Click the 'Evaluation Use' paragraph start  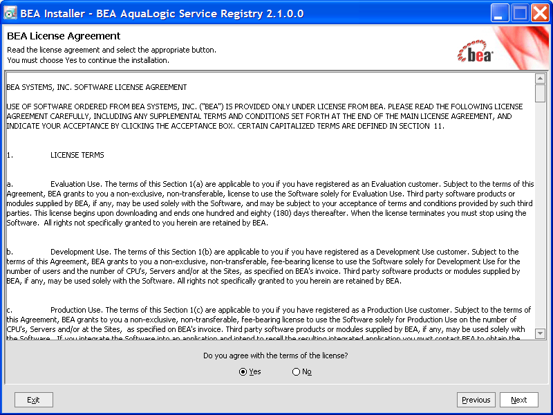[75, 184]
